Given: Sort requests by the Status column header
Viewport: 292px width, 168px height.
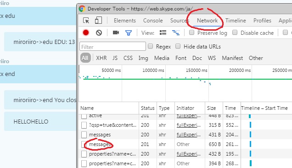Looking at the screenshot, I should (148, 108).
